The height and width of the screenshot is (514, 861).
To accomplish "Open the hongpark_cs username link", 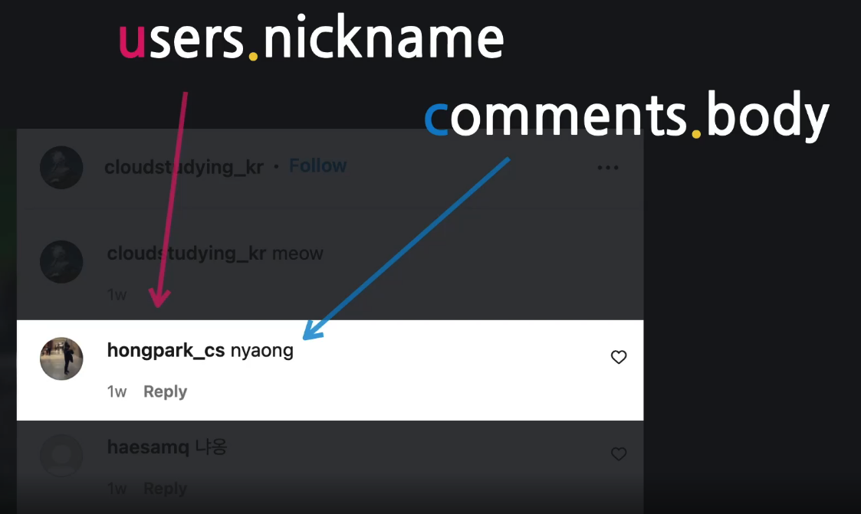I will 166,351.
